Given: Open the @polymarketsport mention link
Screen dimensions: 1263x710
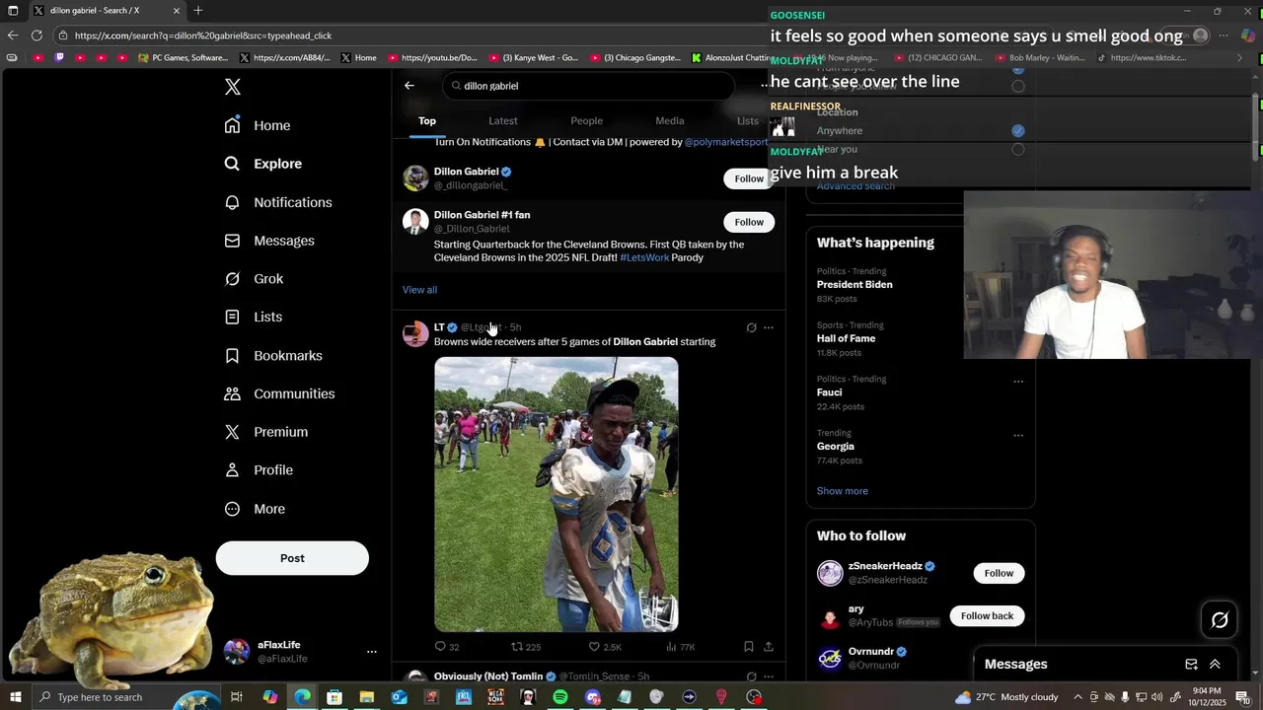Looking at the screenshot, I should click(x=725, y=142).
